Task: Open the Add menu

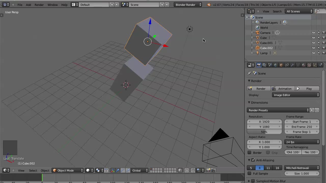Action: point(28,5)
